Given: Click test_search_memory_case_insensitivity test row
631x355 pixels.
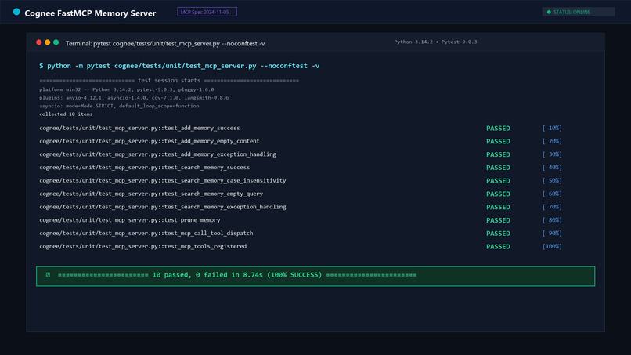Looking at the screenshot, I should [x=301, y=180].
